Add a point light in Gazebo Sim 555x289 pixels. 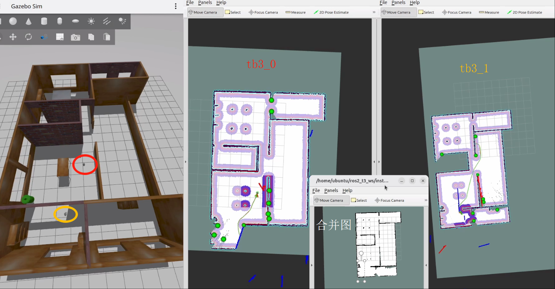[x=91, y=21]
